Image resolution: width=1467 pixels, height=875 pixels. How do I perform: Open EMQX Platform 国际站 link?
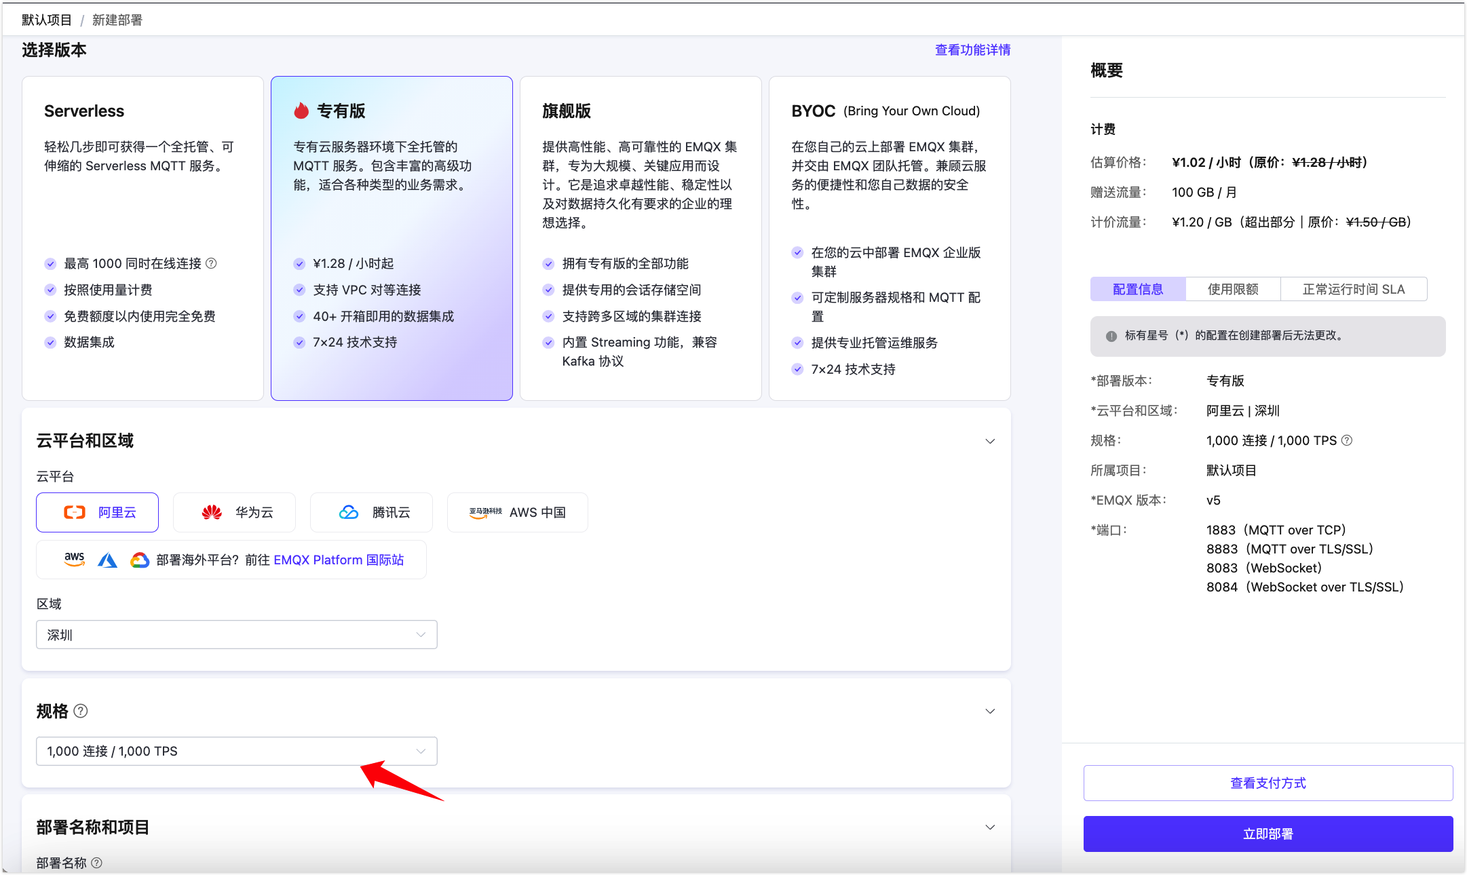pos(339,560)
